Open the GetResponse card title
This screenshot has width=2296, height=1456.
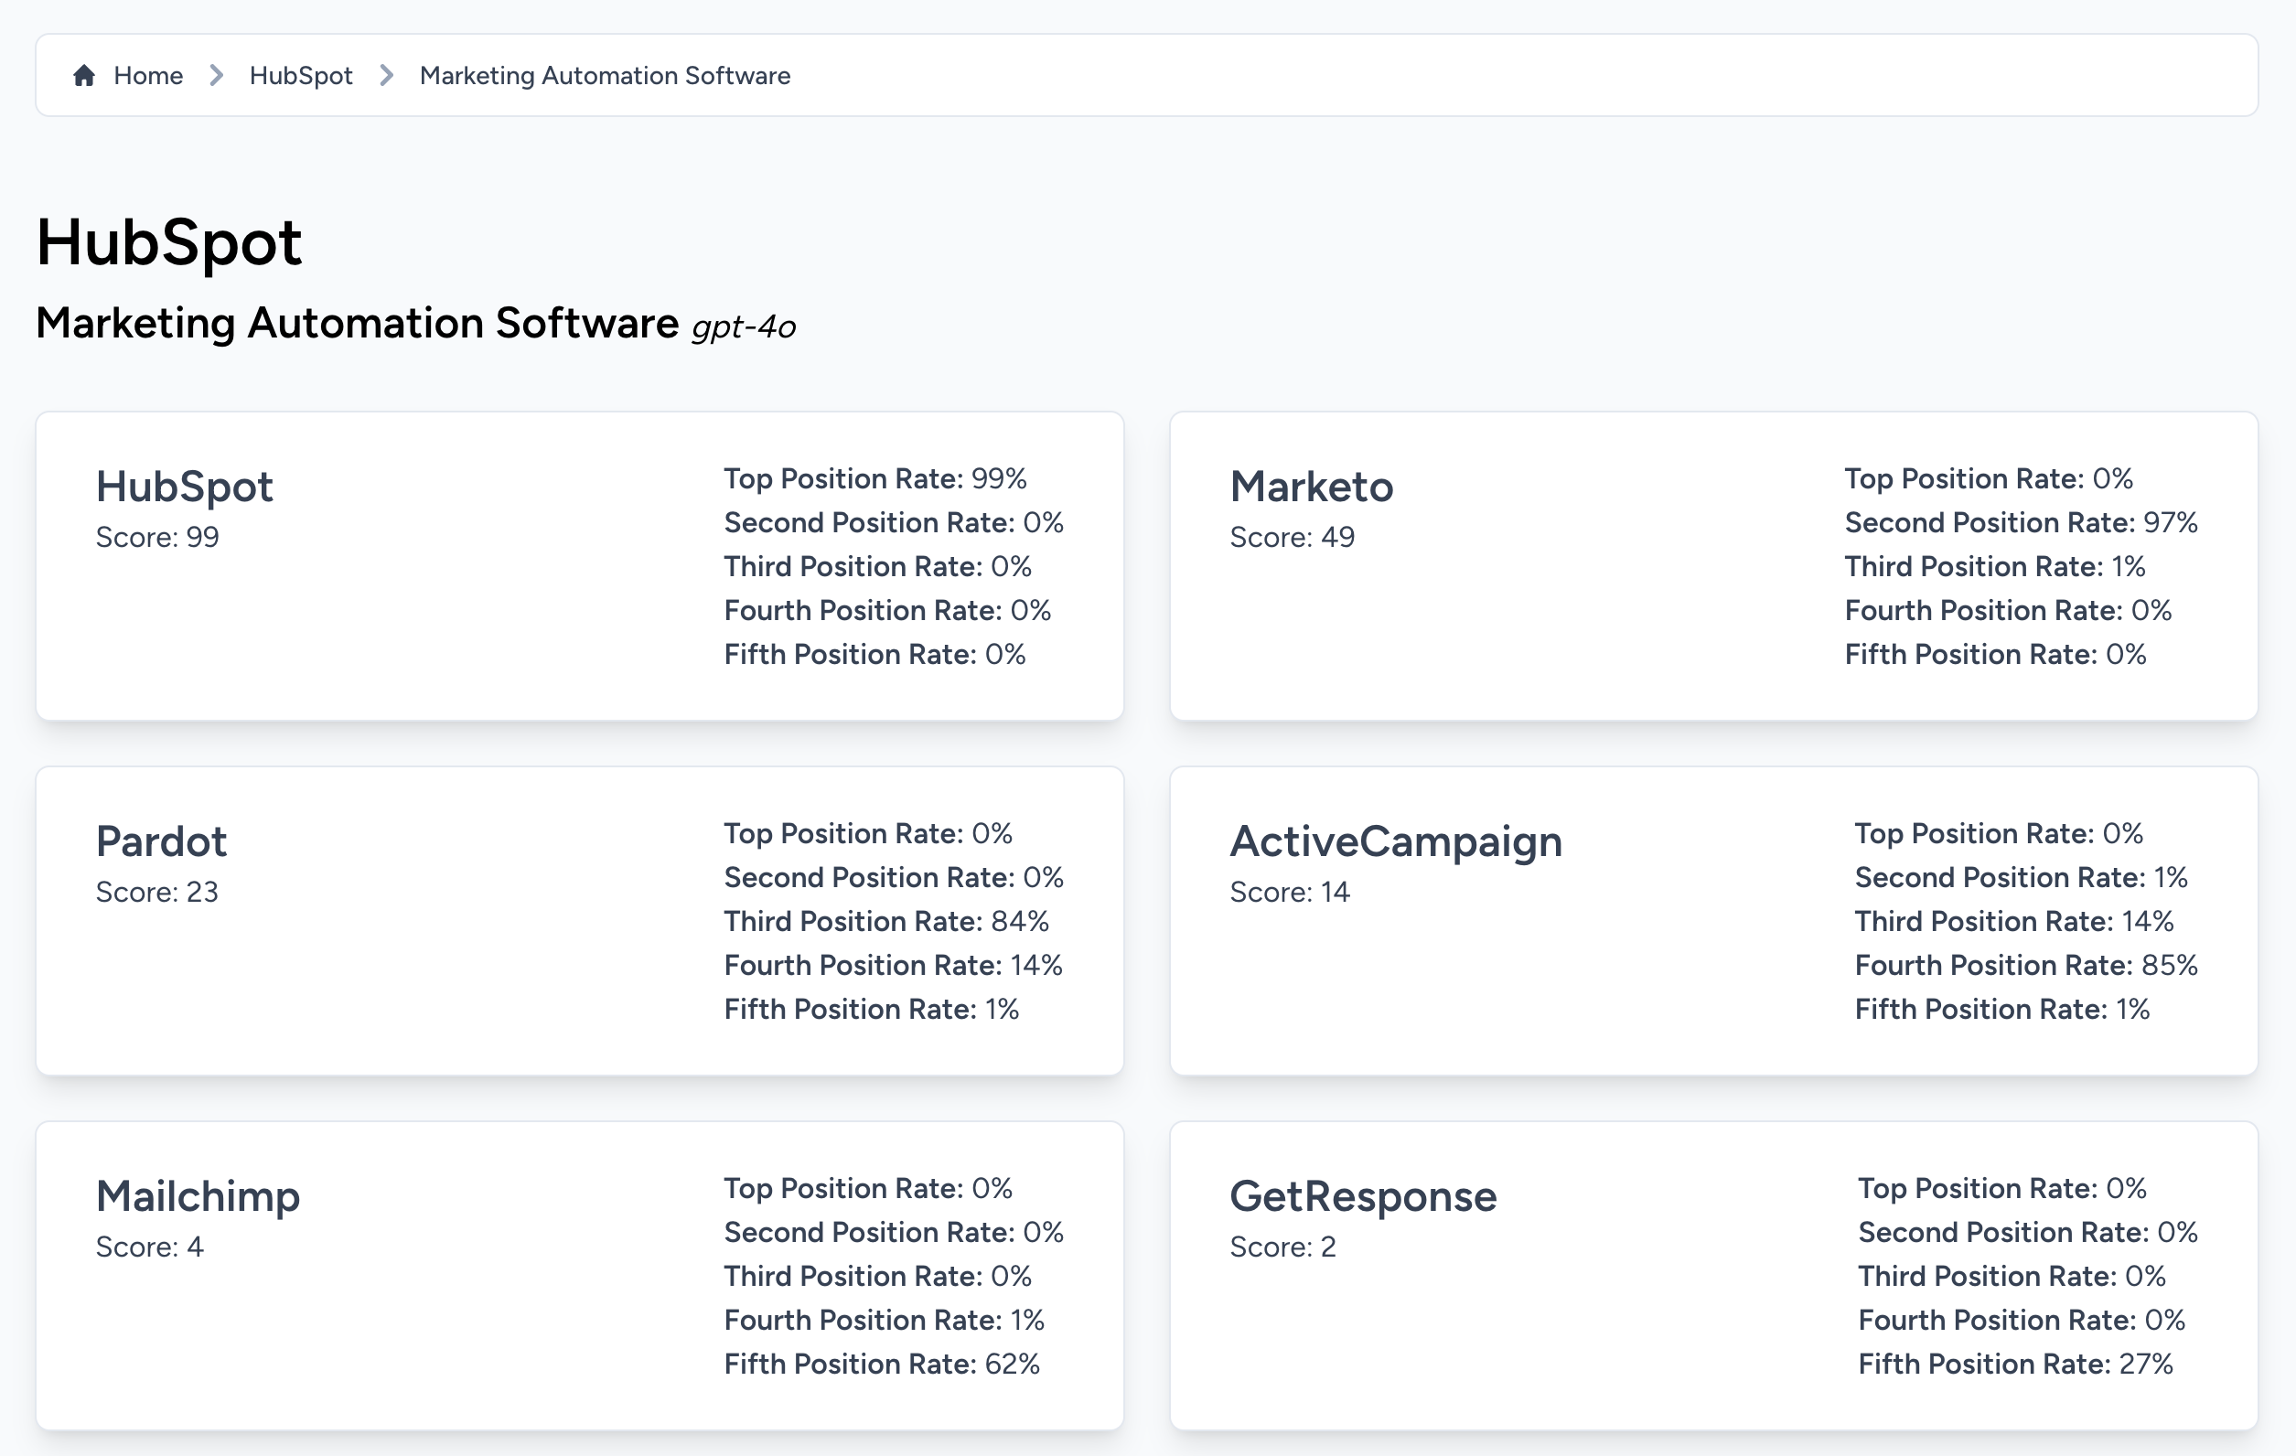click(x=1363, y=1195)
